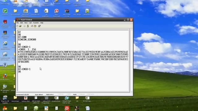The height and width of the screenshot is (111, 198).
Task: Select the Nero StartSmart desktop icon
Action: pyautogui.click(x=56, y=13)
